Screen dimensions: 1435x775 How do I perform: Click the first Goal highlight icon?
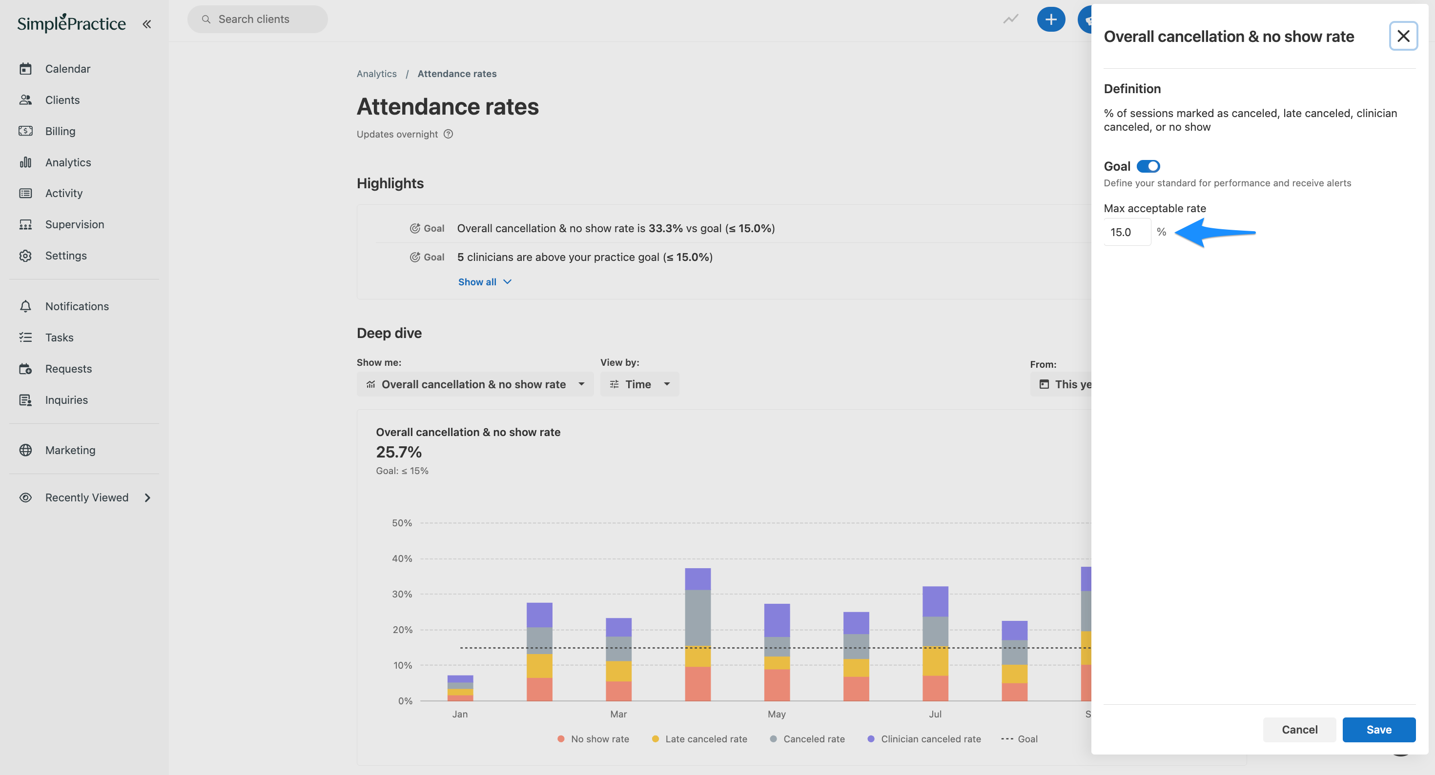[414, 228]
